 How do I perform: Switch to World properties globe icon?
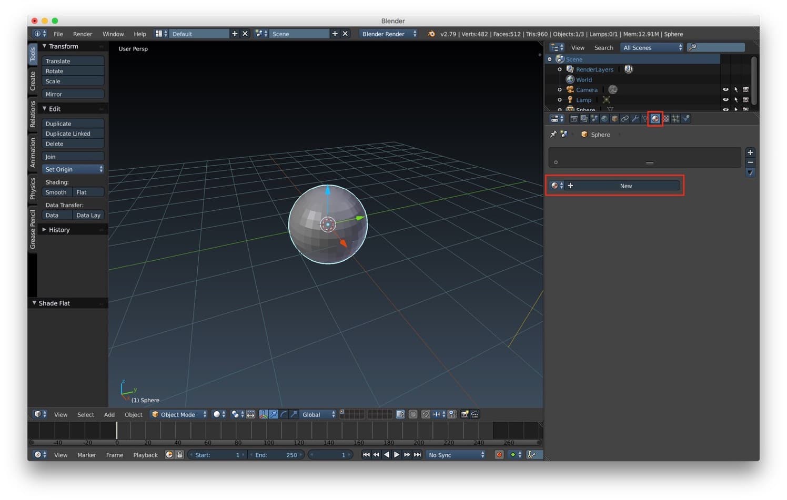(x=604, y=119)
